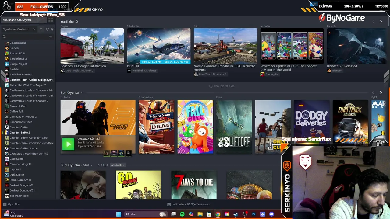
Task: Click Oyun Ekle to add game
Action: [12, 204]
